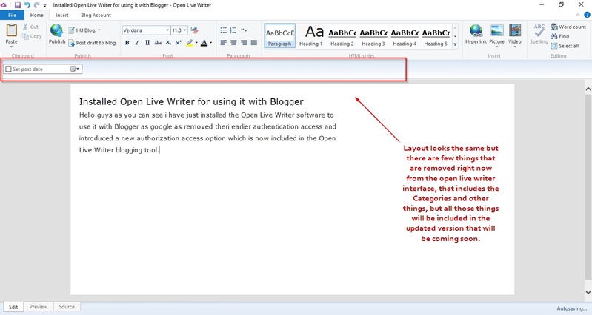The width and height of the screenshot is (592, 315).
Task: Toggle bold formatting
Action: point(127,43)
